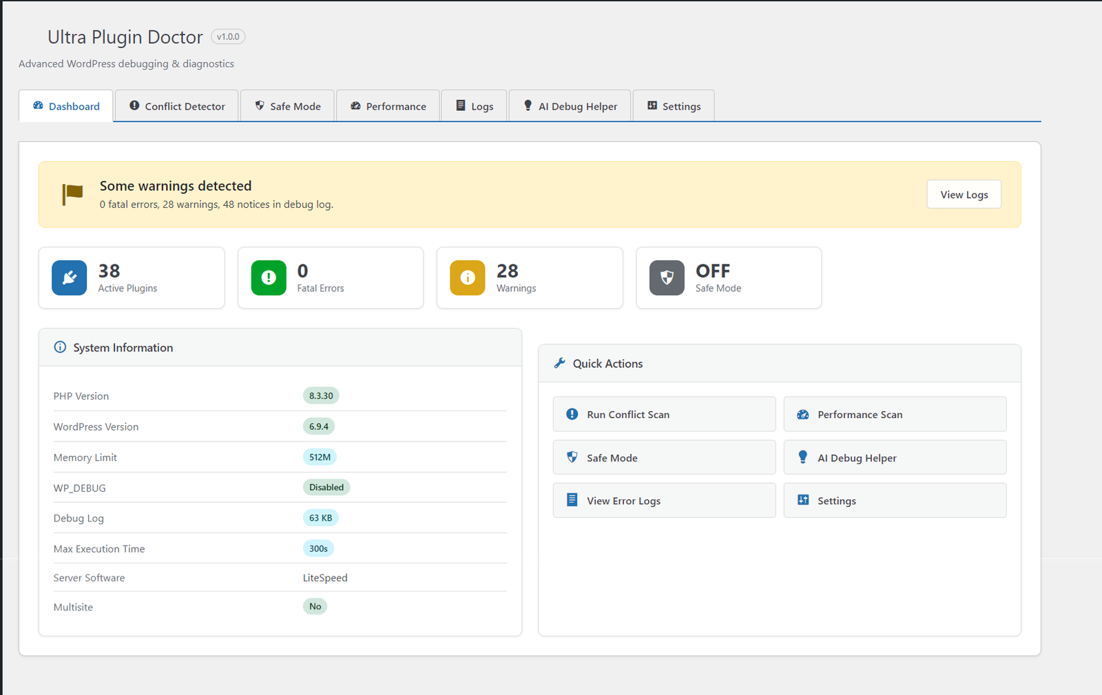Click the PHP Version 8.3.30 badge
1102x695 pixels.
coord(320,395)
